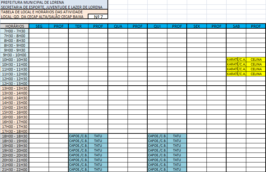Select the 11H00 - 11H30 time row

pos(15,69)
